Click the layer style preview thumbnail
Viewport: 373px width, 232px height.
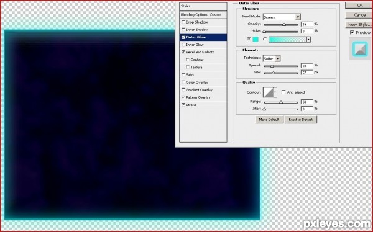tap(360, 48)
